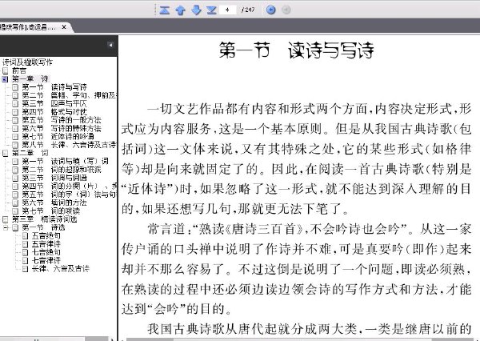Toggle the 第二章 词 chapter node box
Image resolution: width=480 pixels, height=341 pixels.
click(x=5, y=153)
